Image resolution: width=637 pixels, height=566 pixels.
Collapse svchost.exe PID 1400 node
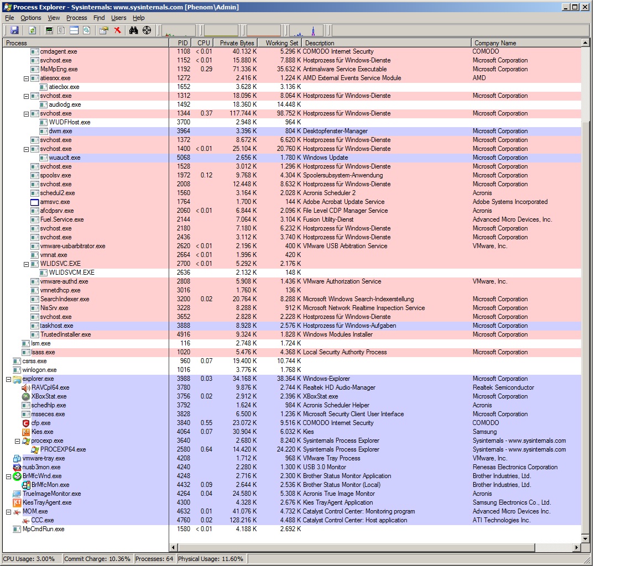click(x=26, y=149)
